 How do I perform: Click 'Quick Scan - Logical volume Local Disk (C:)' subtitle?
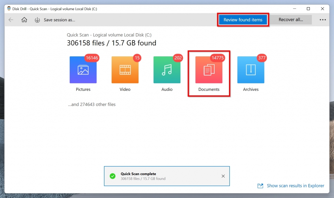click(x=109, y=35)
